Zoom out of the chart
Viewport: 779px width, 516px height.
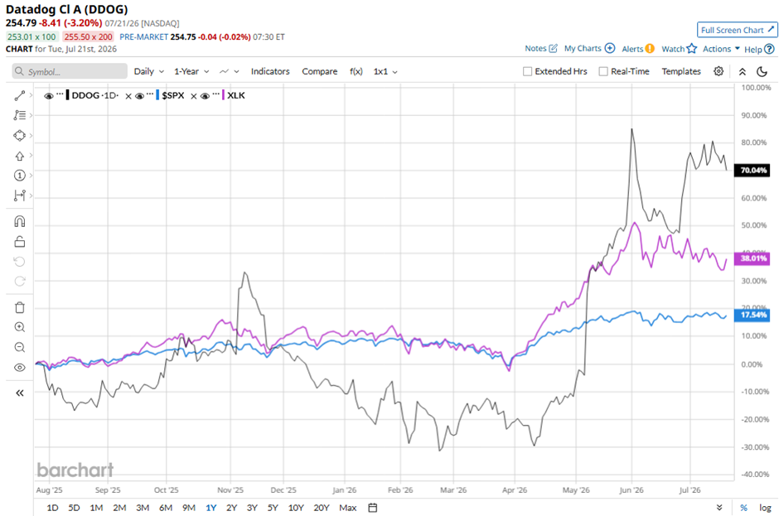[19, 347]
